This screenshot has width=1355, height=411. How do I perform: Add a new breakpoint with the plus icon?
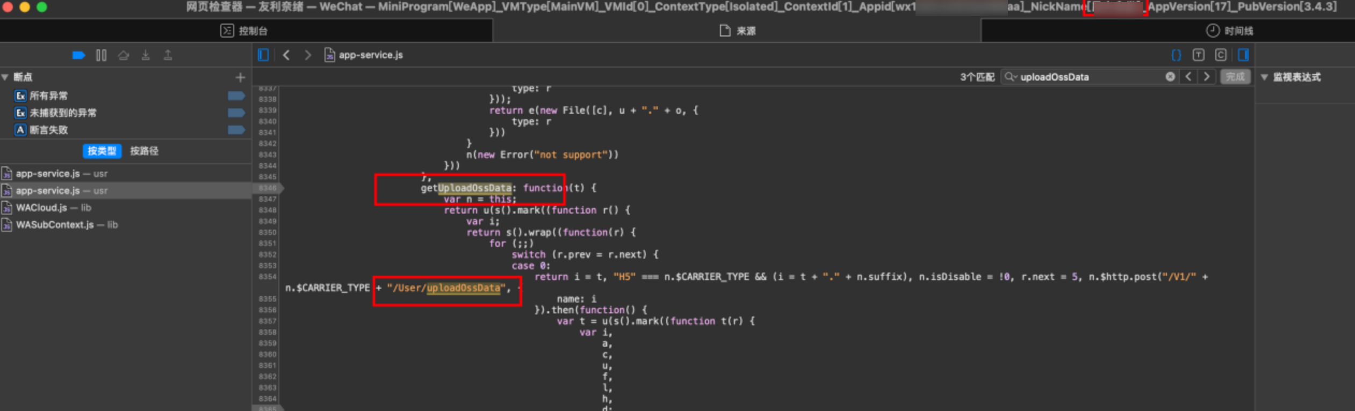coord(240,77)
